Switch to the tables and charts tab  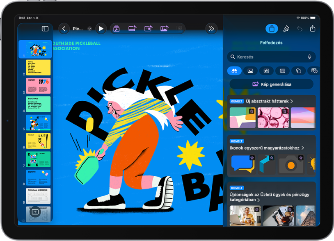point(314,71)
